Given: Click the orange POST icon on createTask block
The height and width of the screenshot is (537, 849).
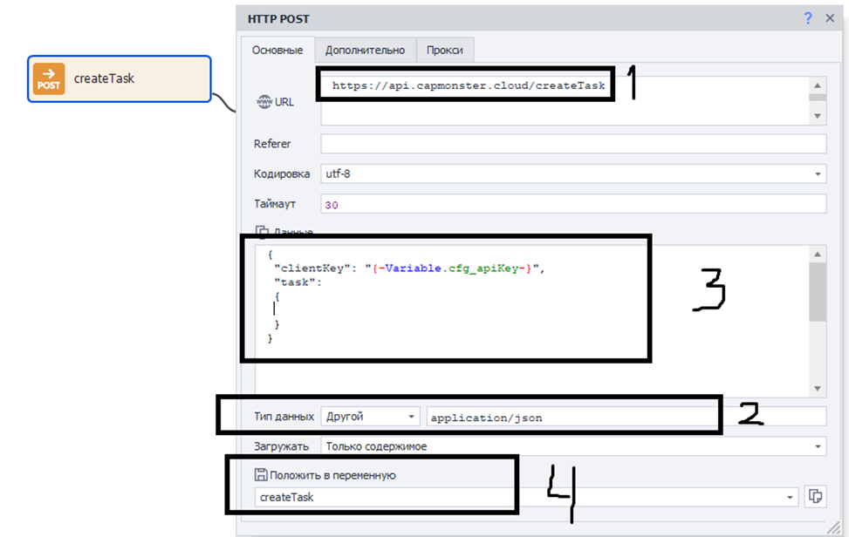Looking at the screenshot, I should [49, 79].
